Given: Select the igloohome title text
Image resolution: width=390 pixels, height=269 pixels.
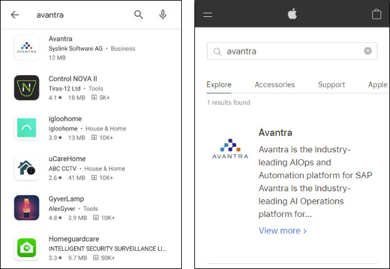Looking at the screenshot, I should (x=65, y=119).
